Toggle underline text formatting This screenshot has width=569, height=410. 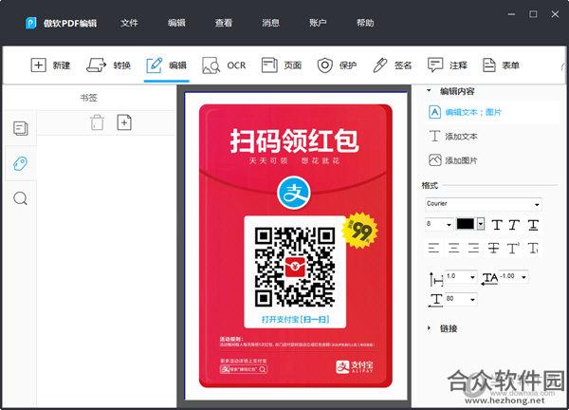[533, 225]
